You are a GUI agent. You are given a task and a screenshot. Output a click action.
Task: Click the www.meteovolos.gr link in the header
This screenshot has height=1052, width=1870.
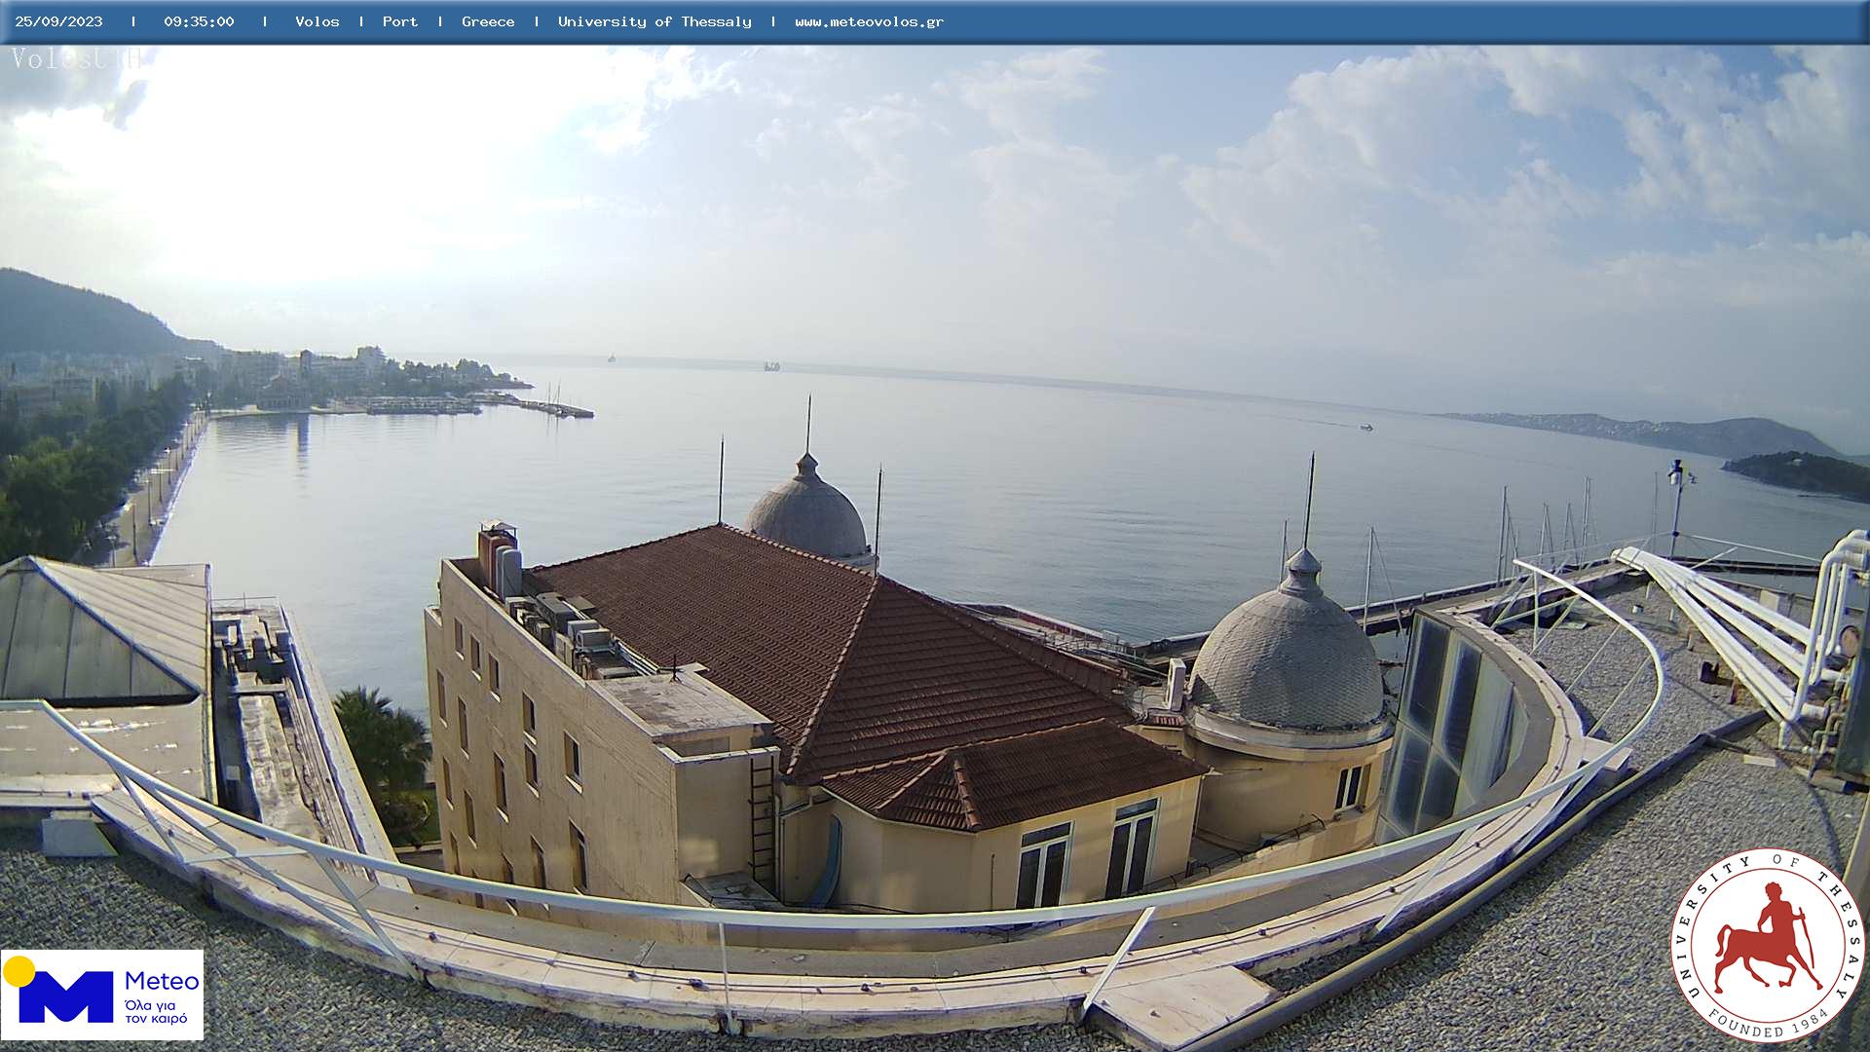point(869,21)
